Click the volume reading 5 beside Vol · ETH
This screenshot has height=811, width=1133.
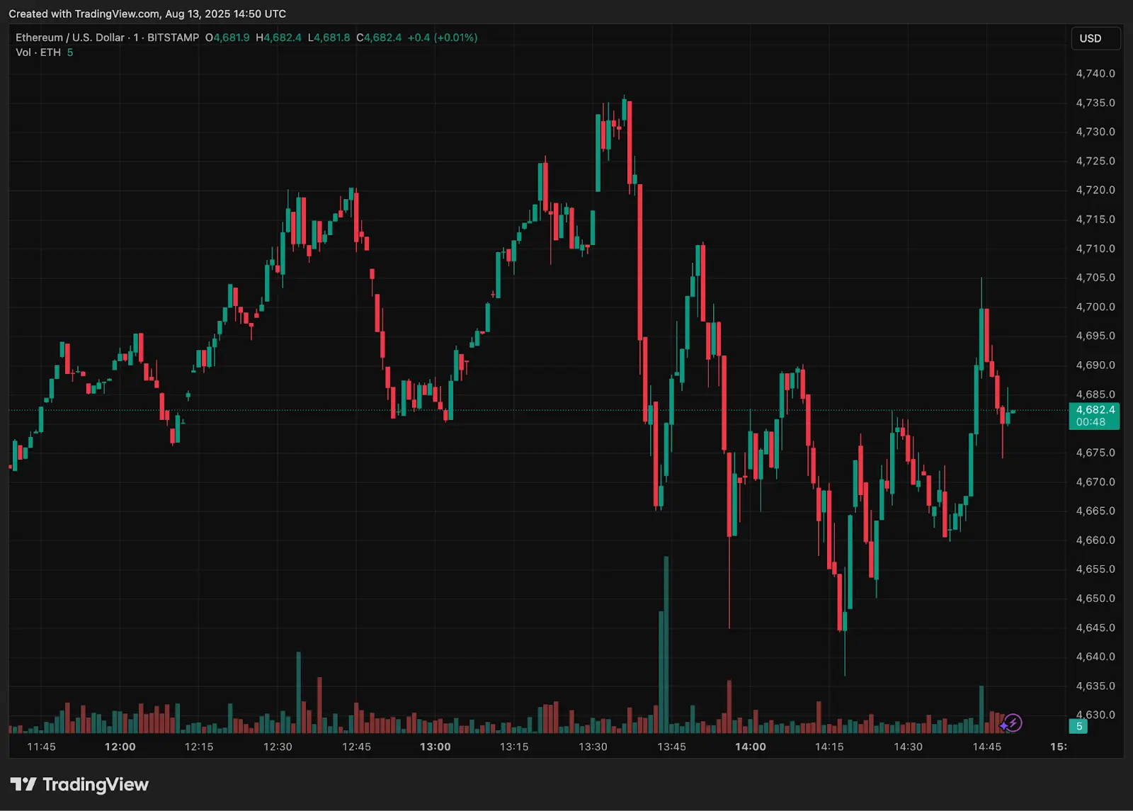[x=70, y=52]
